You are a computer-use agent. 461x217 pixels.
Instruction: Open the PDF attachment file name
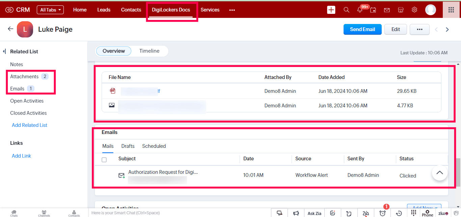tap(140, 91)
